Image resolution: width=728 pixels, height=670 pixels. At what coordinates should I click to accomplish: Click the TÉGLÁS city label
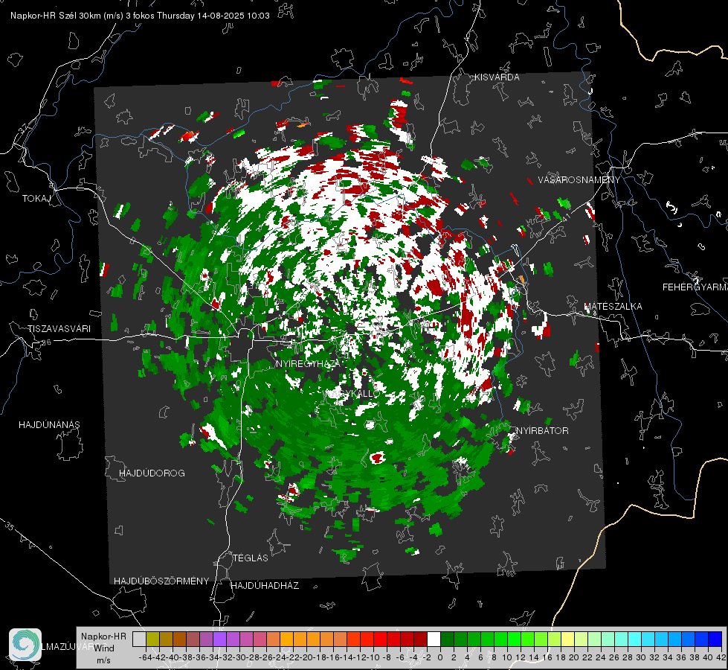(x=251, y=558)
